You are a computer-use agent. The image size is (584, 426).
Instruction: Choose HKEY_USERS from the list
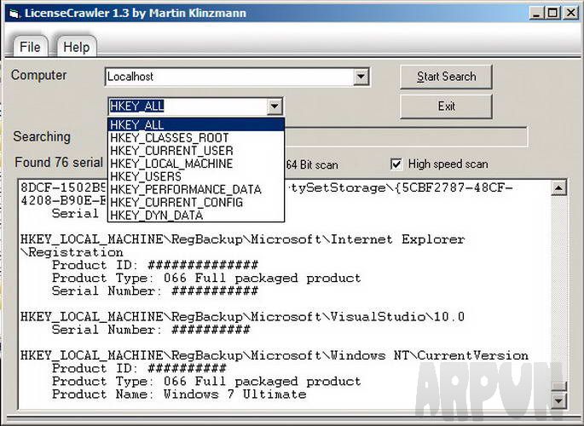(196, 176)
